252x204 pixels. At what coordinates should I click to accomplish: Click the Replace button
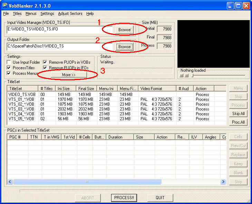238,155
